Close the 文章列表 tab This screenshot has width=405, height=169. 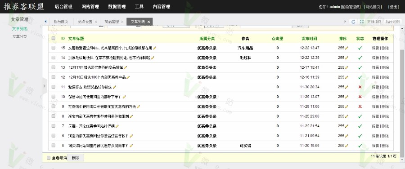(148, 22)
